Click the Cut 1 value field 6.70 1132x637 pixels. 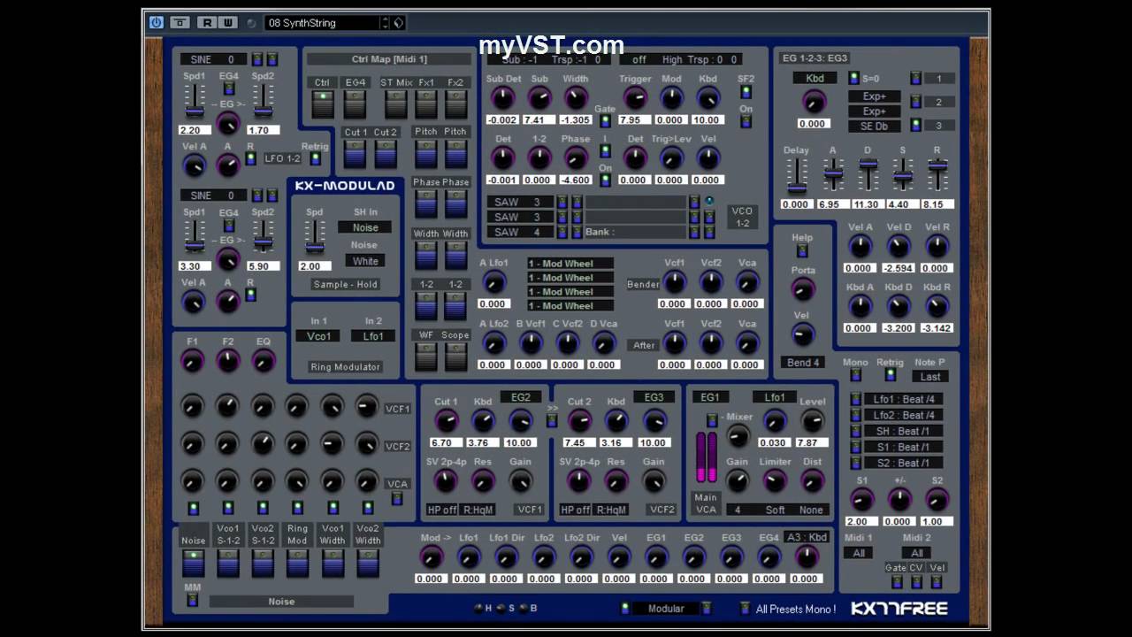[x=447, y=442]
